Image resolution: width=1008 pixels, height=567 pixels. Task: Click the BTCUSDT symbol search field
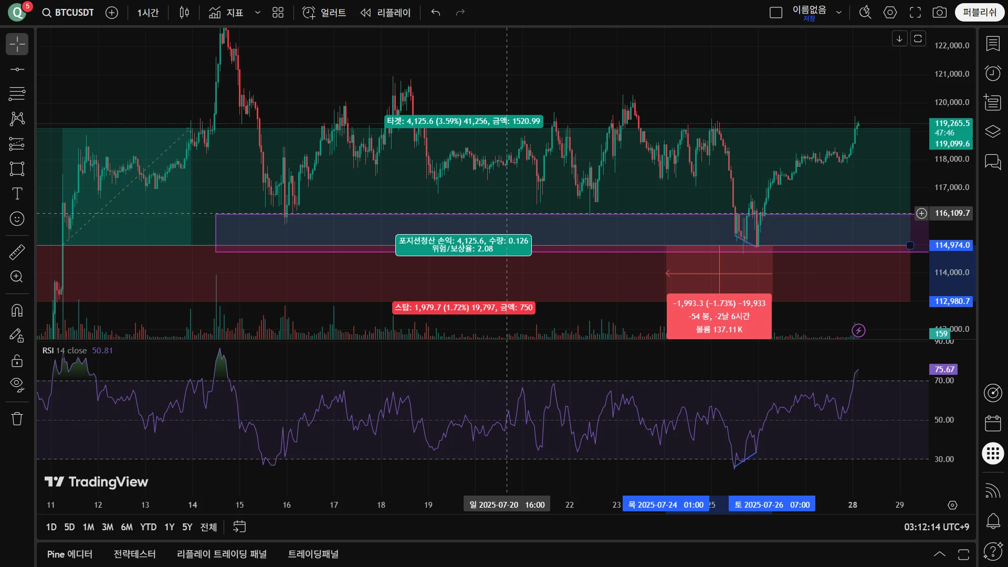[x=68, y=12]
